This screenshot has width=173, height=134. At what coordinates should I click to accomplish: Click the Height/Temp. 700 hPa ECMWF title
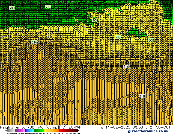coord(40,127)
